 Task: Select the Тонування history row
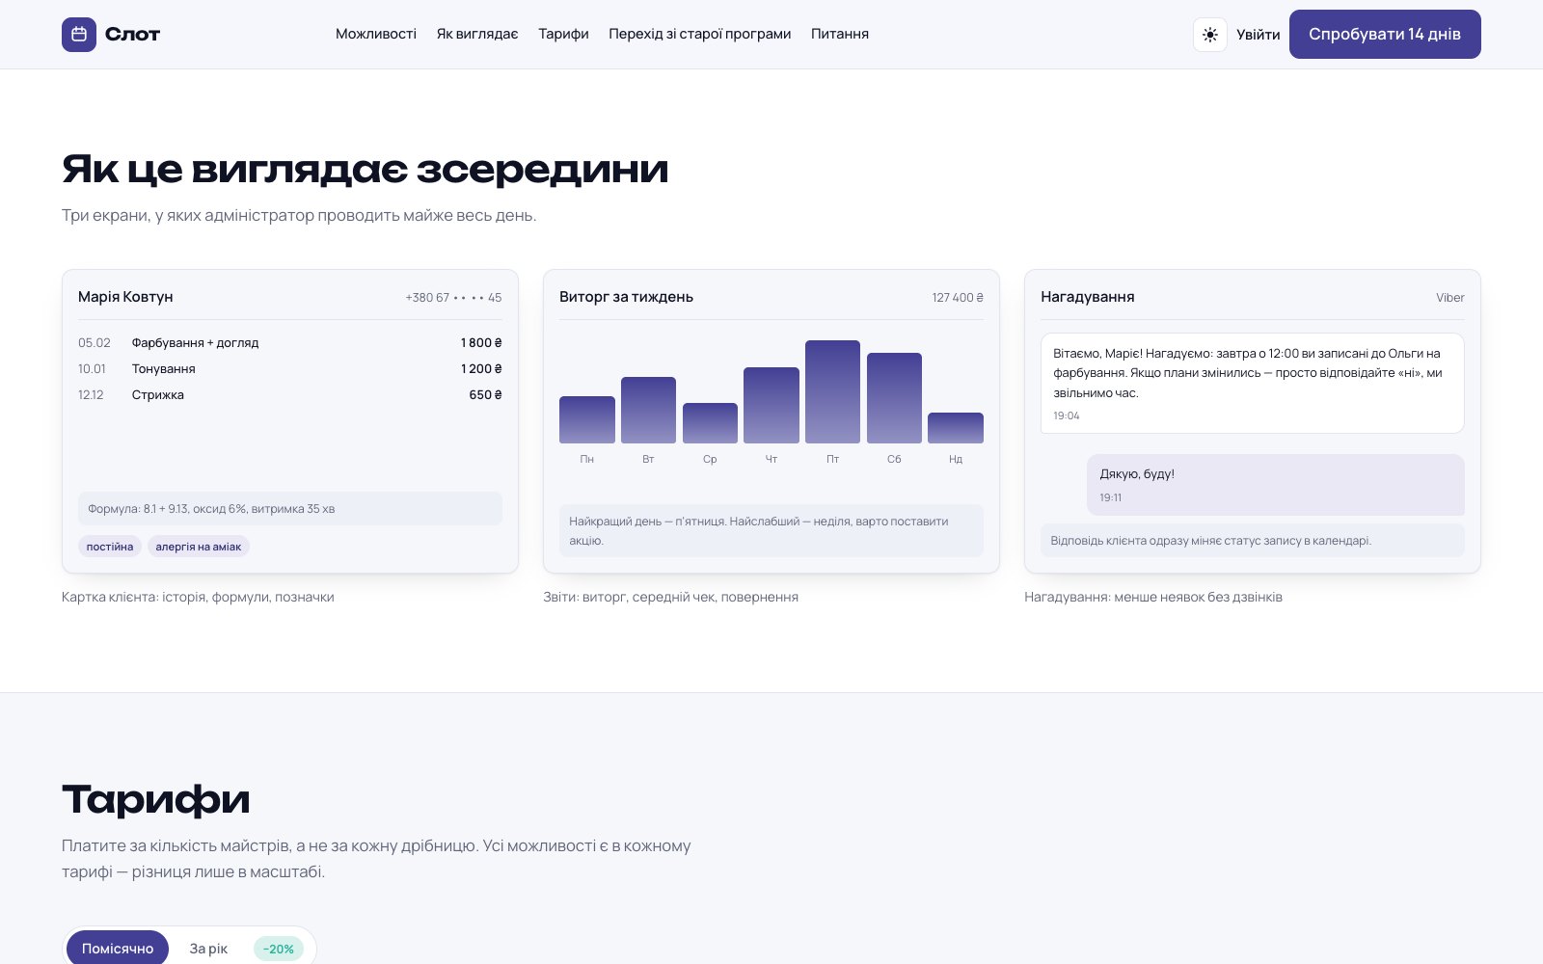click(x=290, y=368)
